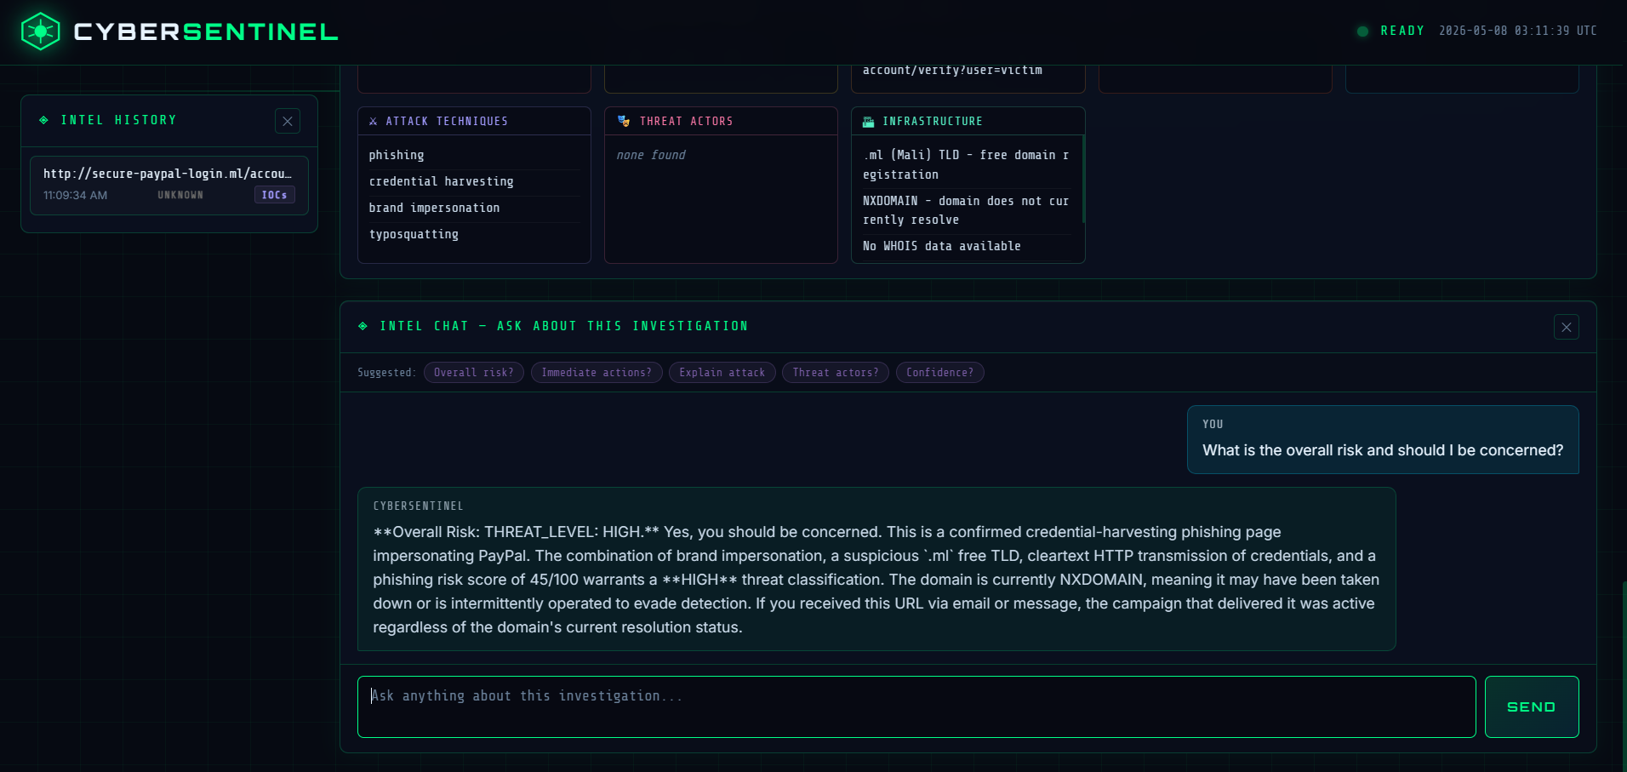This screenshot has height=772, width=1627.
Task: Choose the Confidence? suggestion
Action: pos(940,373)
